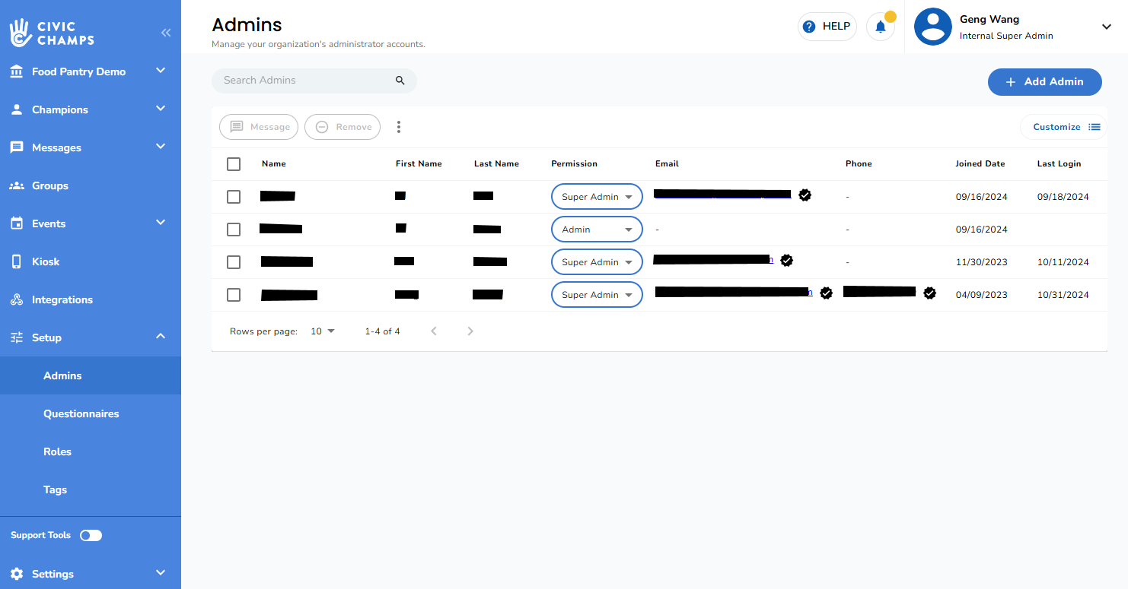Open the Messages chat icon

pos(16,147)
